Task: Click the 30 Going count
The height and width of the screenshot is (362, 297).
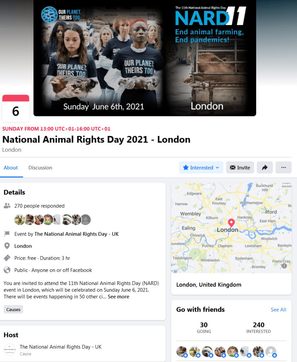Action: pos(204,327)
